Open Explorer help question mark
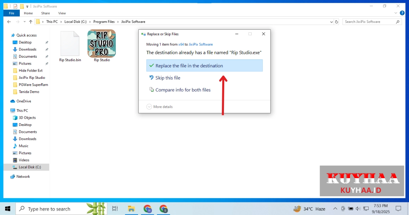 (x=402, y=13)
